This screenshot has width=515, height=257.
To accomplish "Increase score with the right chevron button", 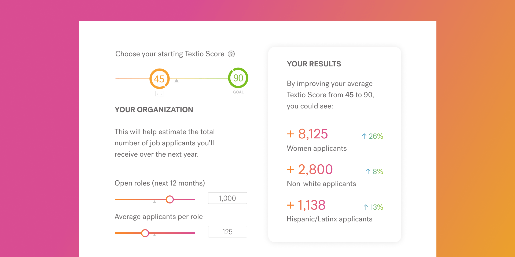I will (x=162, y=93).
